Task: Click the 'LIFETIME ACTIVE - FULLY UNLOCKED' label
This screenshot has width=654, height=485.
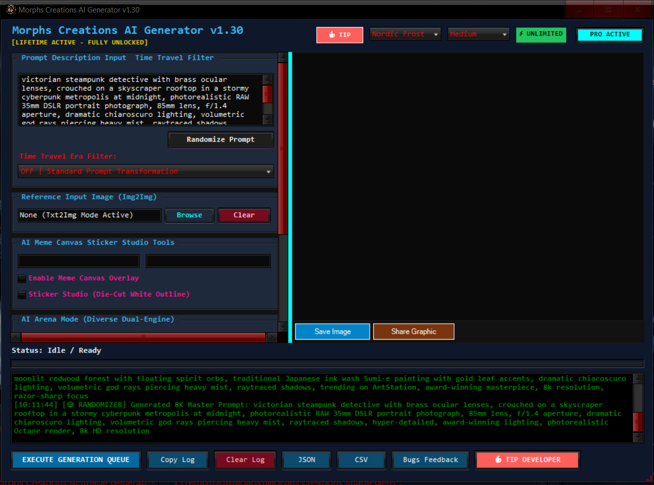Action: 80,42
